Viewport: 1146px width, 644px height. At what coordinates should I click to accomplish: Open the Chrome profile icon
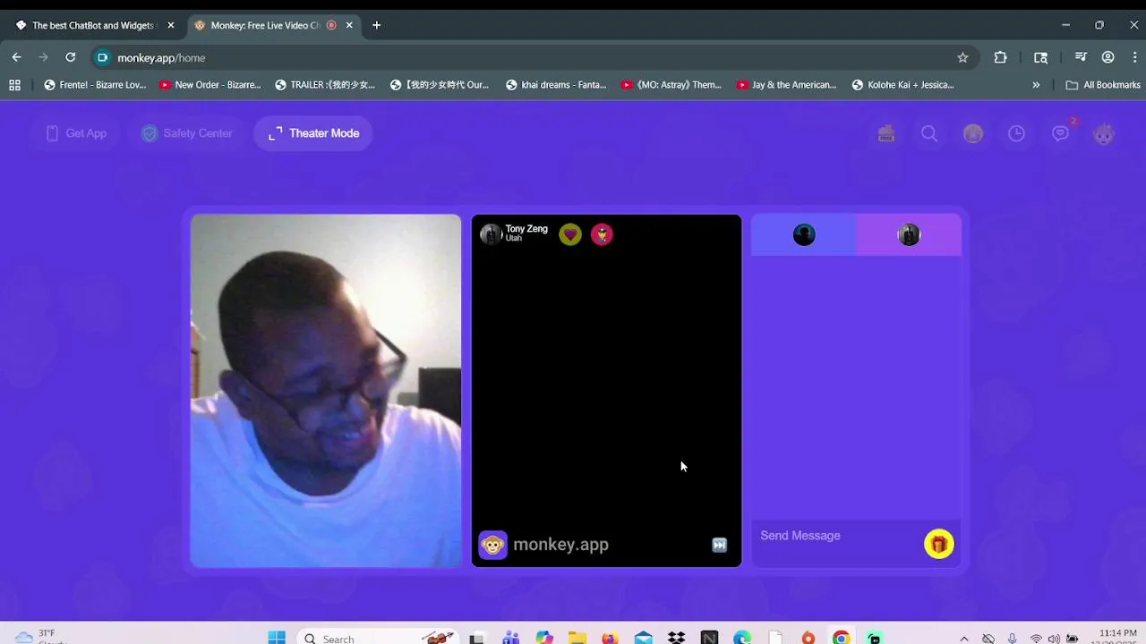coord(1108,57)
